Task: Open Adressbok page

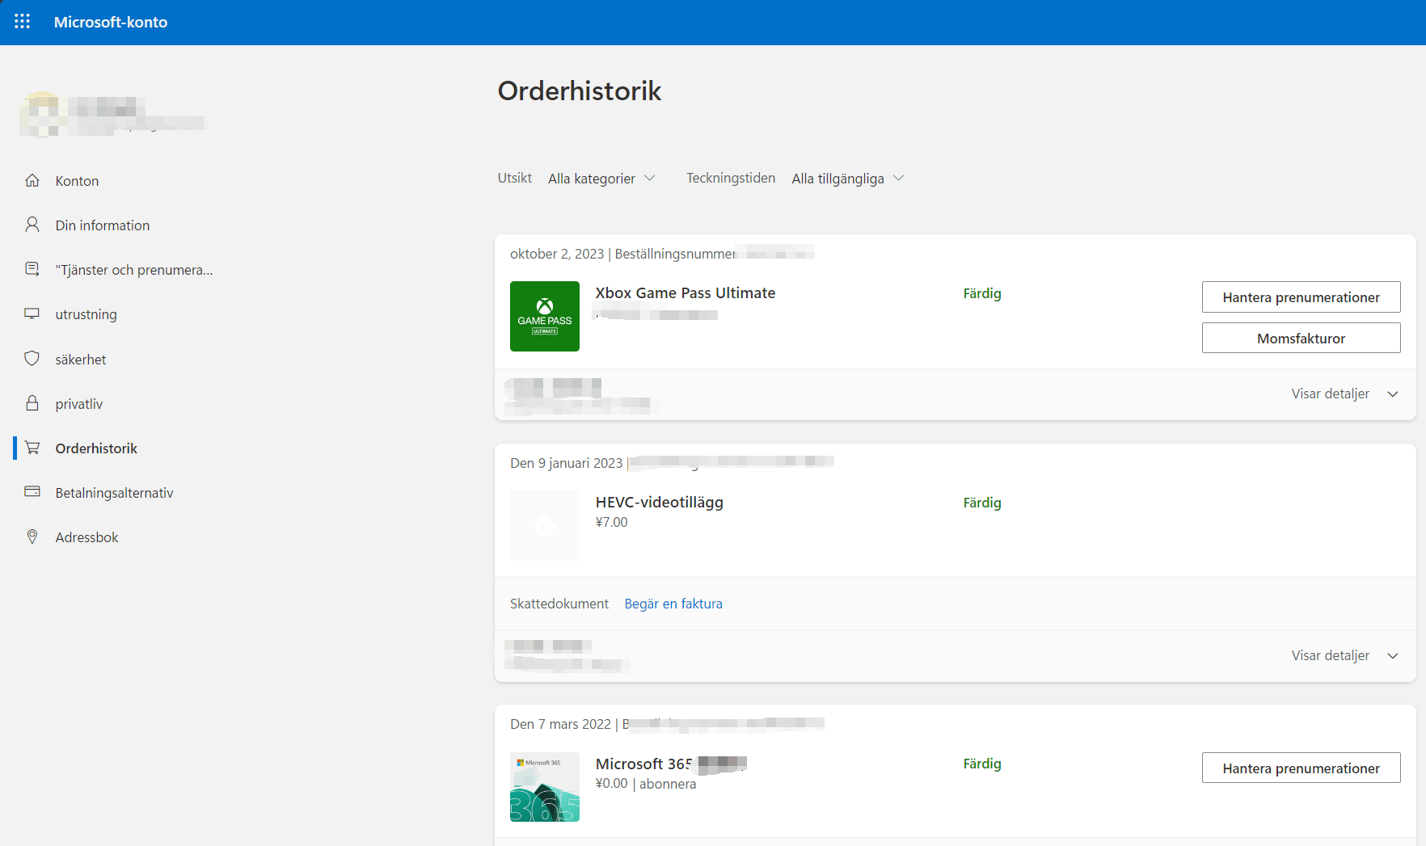Action: click(x=86, y=537)
